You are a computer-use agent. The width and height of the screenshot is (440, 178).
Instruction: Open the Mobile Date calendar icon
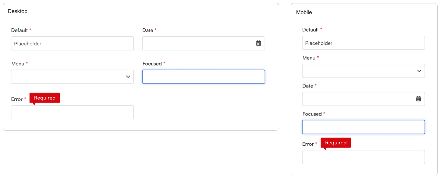[x=419, y=99]
